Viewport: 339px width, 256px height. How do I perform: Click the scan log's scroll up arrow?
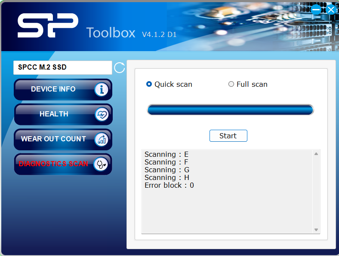coord(316,154)
